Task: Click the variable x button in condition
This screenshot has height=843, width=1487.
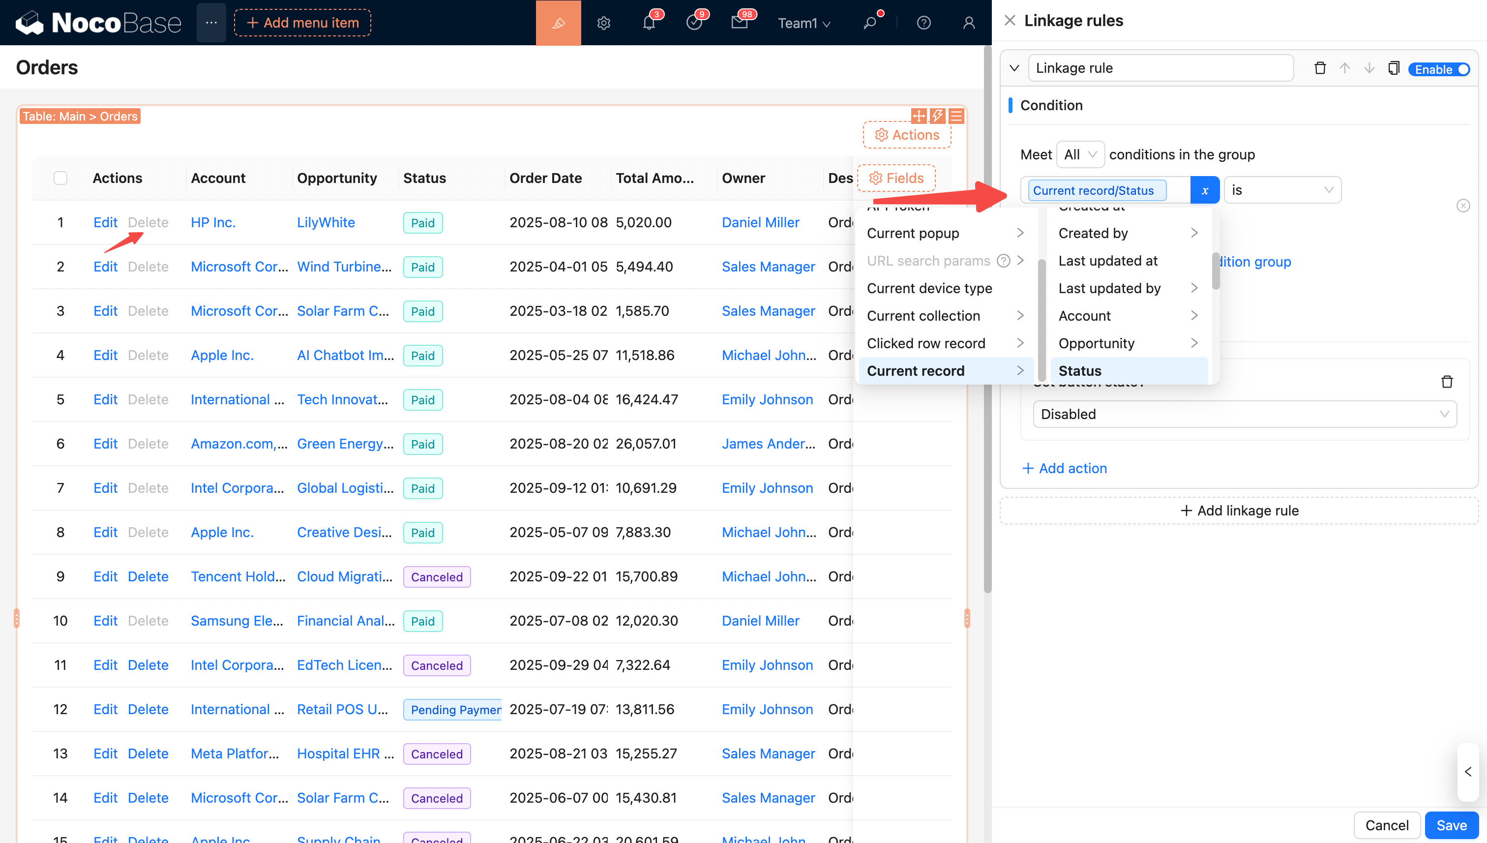Action: [x=1205, y=190]
